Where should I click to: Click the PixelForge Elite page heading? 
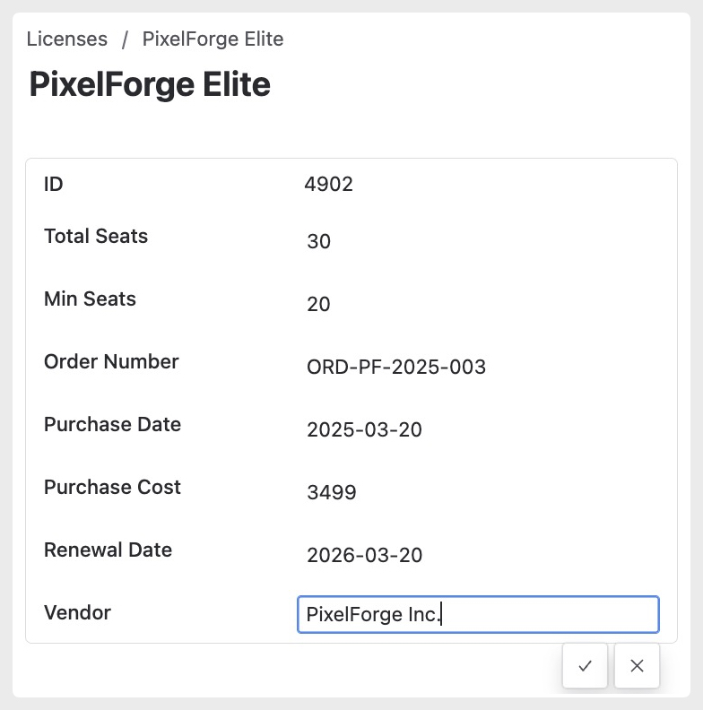point(150,85)
